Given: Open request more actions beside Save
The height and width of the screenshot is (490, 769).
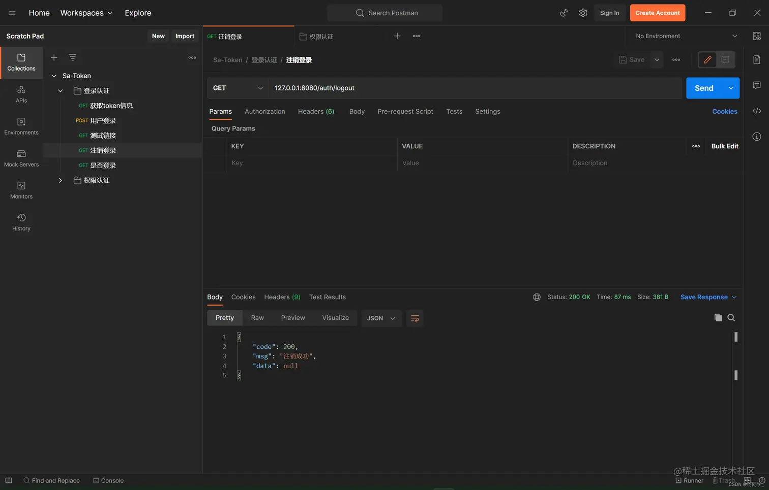Looking at the screenshot, I should tap(676, 60).
